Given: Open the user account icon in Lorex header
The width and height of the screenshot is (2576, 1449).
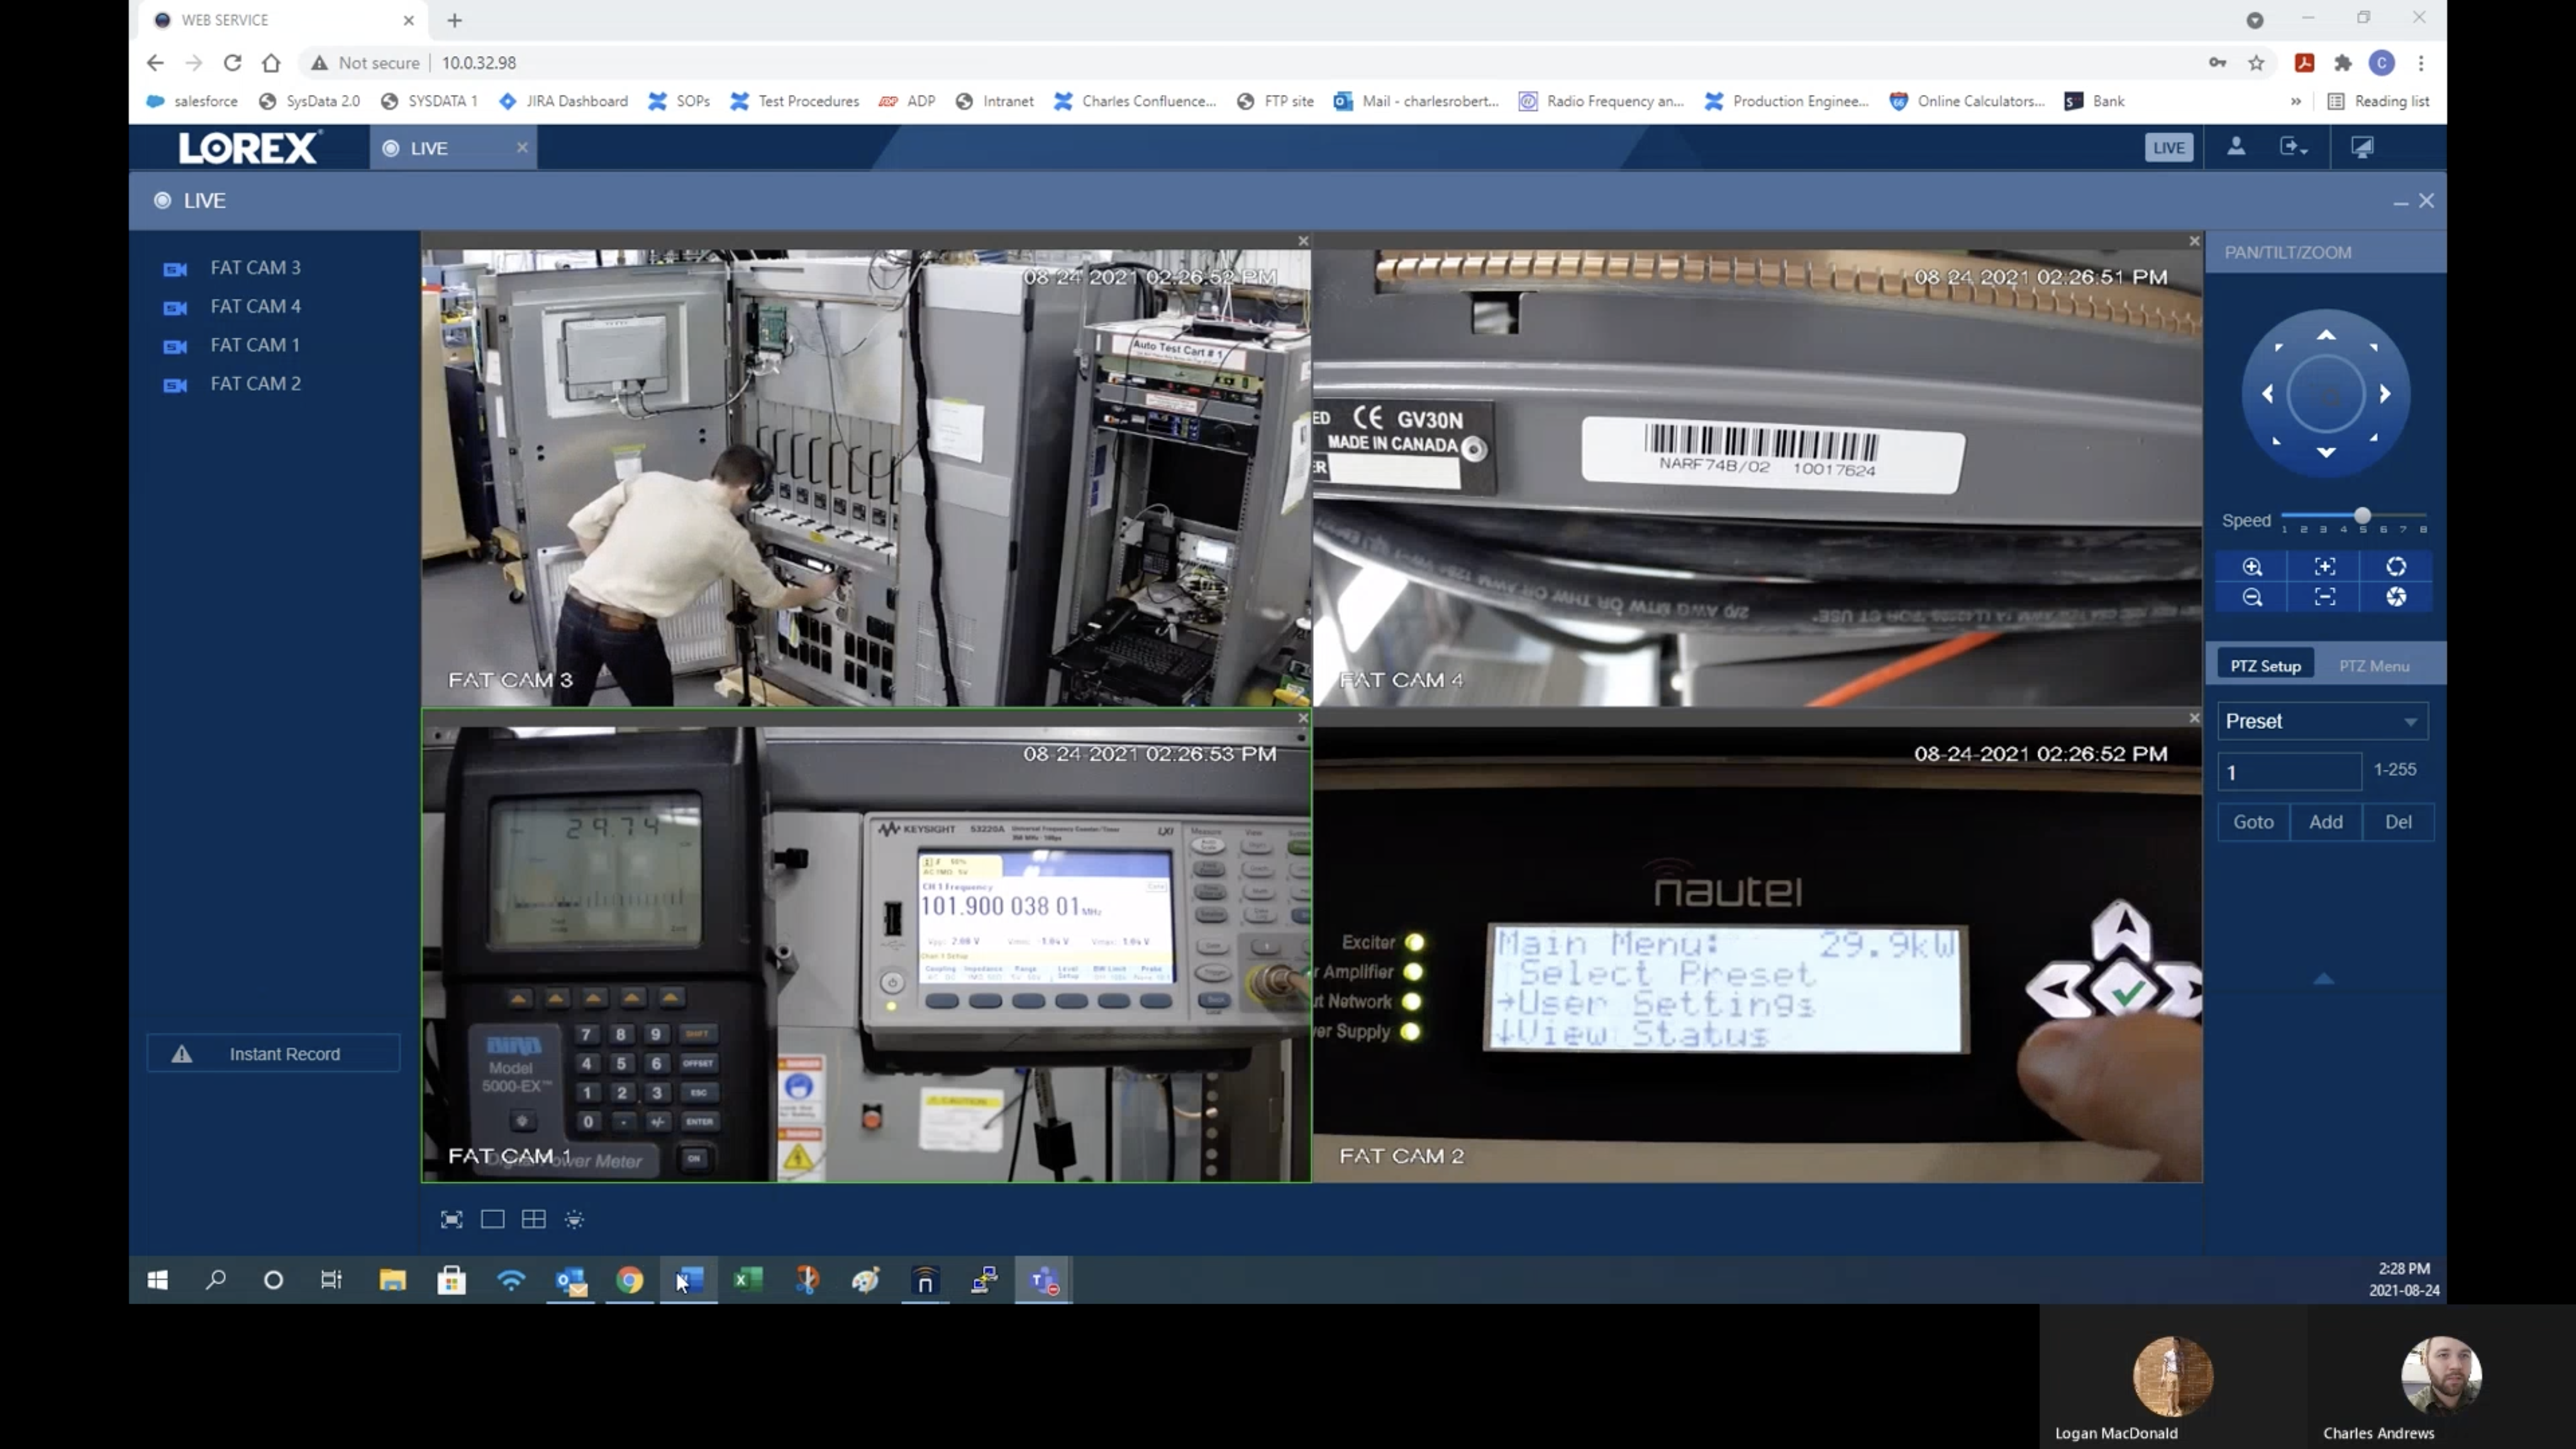Looking at the screenshot, I should point(2236,147).
